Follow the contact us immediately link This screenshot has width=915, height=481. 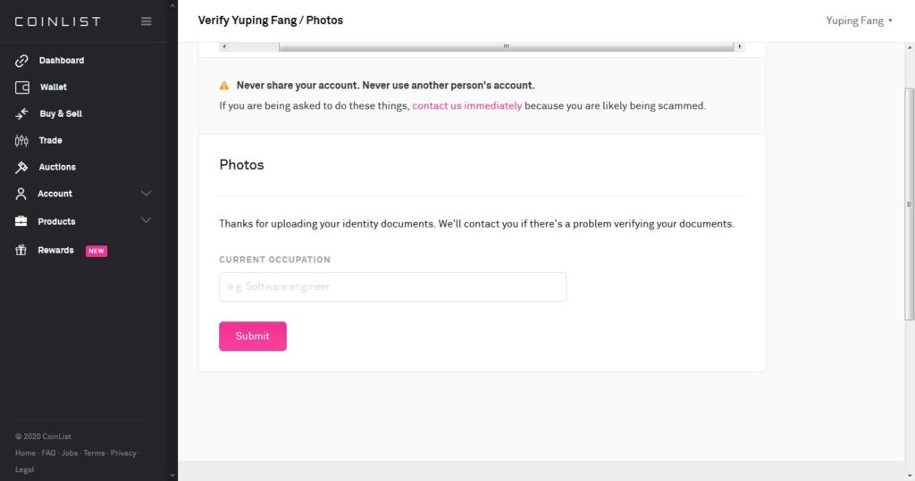(466, 106)
